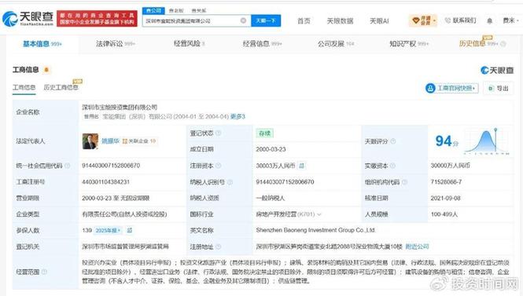523x296 pixels.
Task: Open legal representative's photo thumbnail
Action: tap(90, 141)
